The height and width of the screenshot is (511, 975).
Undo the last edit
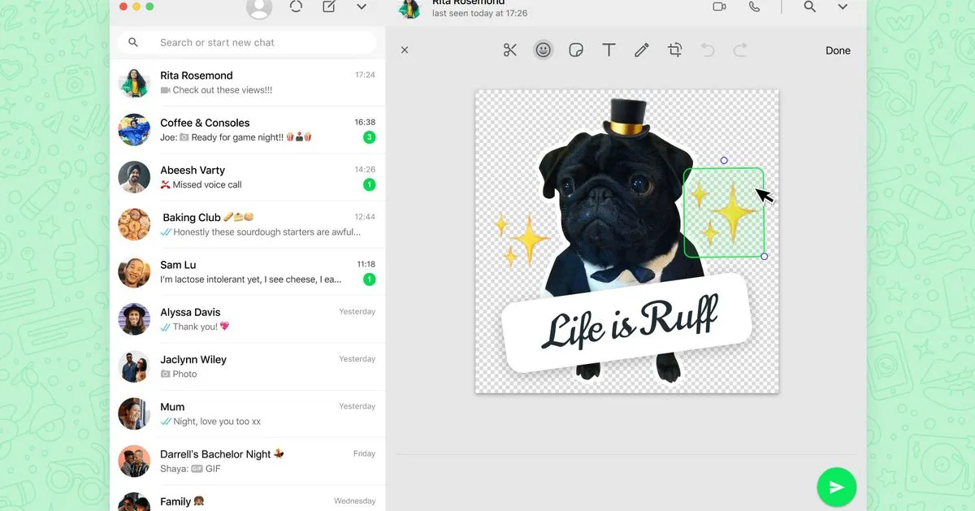pyautogui.click(x=708, y=50)
